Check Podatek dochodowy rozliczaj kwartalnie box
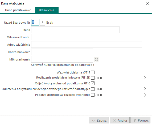This screenshot has height=125, width=152. pos(93,95)
